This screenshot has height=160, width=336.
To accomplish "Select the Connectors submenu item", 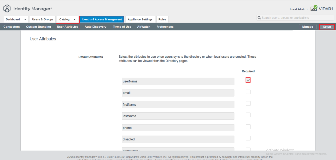I will [x=11, y=27].
